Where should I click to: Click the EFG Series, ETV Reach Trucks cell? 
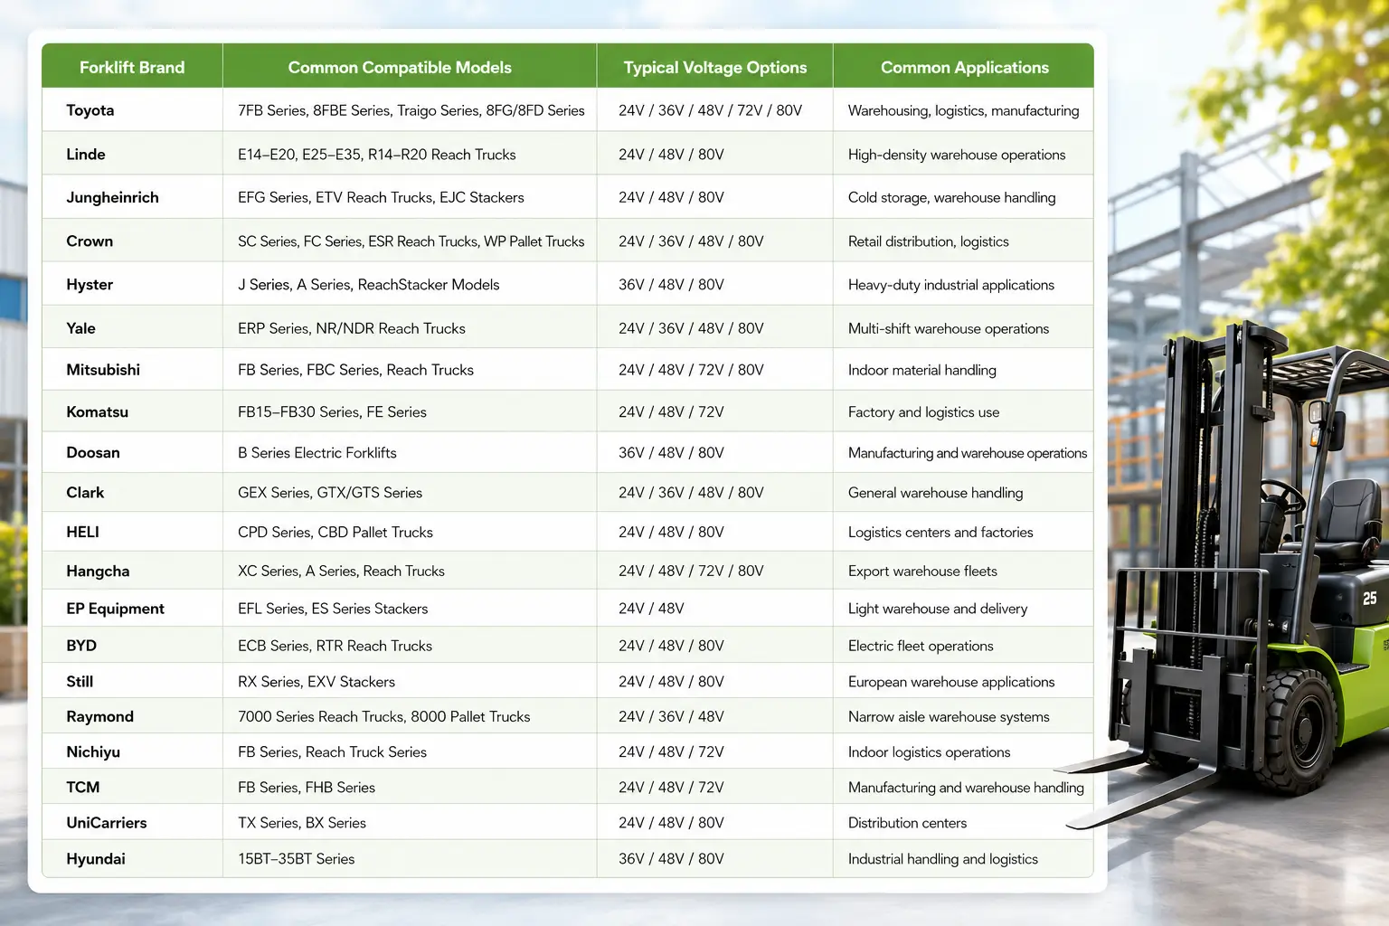(x=410, y=197)
